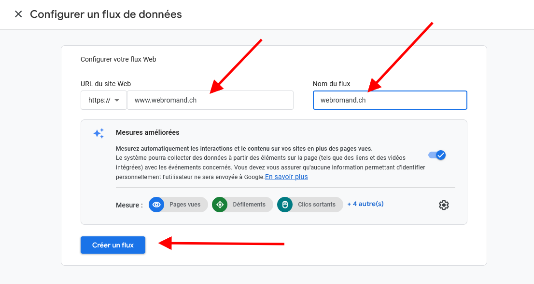
Task: Click the mouse icon for Clics sortants
Action: (285, 205)
